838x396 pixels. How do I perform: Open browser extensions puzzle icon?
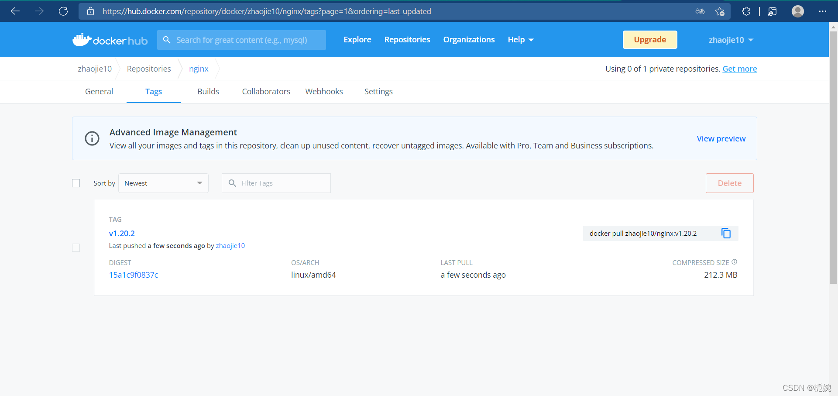coord(746,11)
